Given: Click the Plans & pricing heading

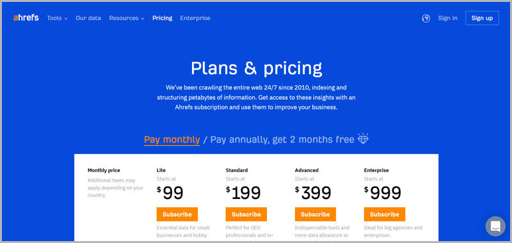Looking at the screenshot, I should [257, 68].
